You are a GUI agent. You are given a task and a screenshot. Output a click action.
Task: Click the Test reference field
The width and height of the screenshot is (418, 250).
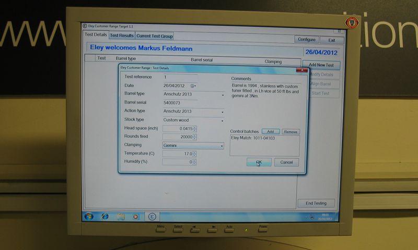click(180, 77)
